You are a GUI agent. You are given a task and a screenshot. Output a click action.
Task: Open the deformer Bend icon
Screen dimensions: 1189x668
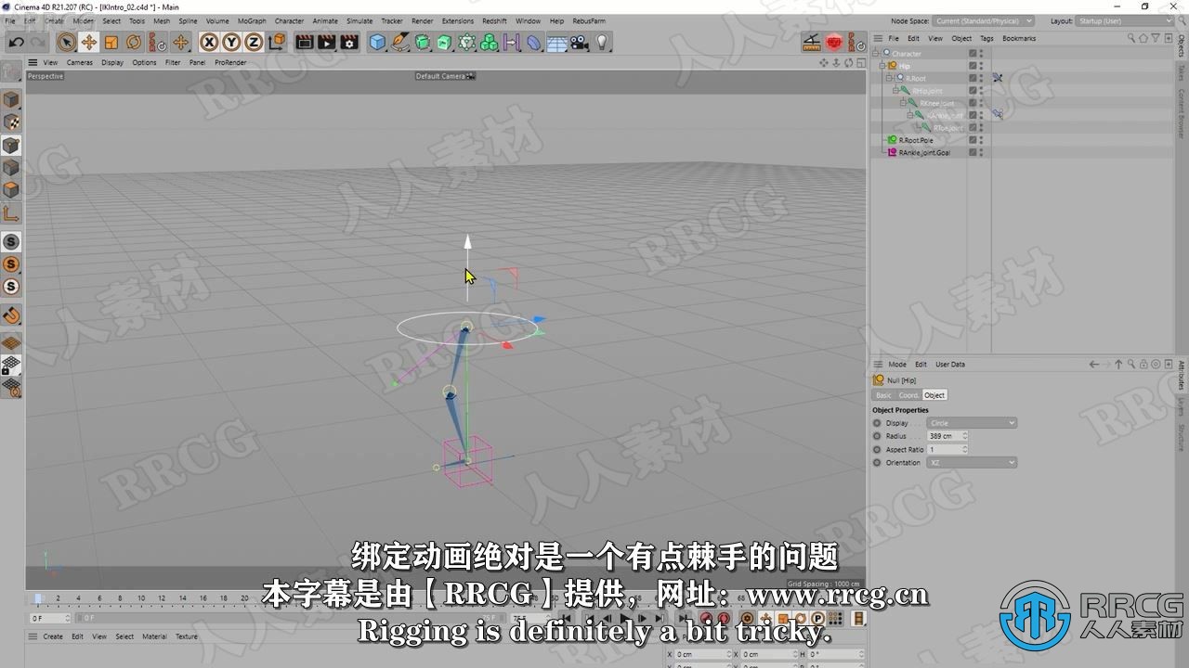(533, 42)
